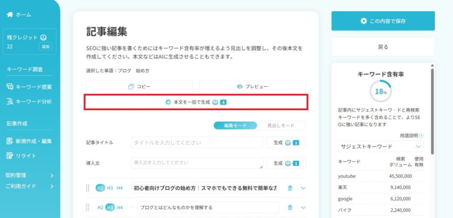This screenshot has height=218, width=453.
Task: Select H3 for ブログとはどんなもの row
Action: (110, 207)
